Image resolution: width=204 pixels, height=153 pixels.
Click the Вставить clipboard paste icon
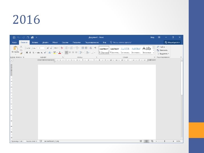coord(16,48)
